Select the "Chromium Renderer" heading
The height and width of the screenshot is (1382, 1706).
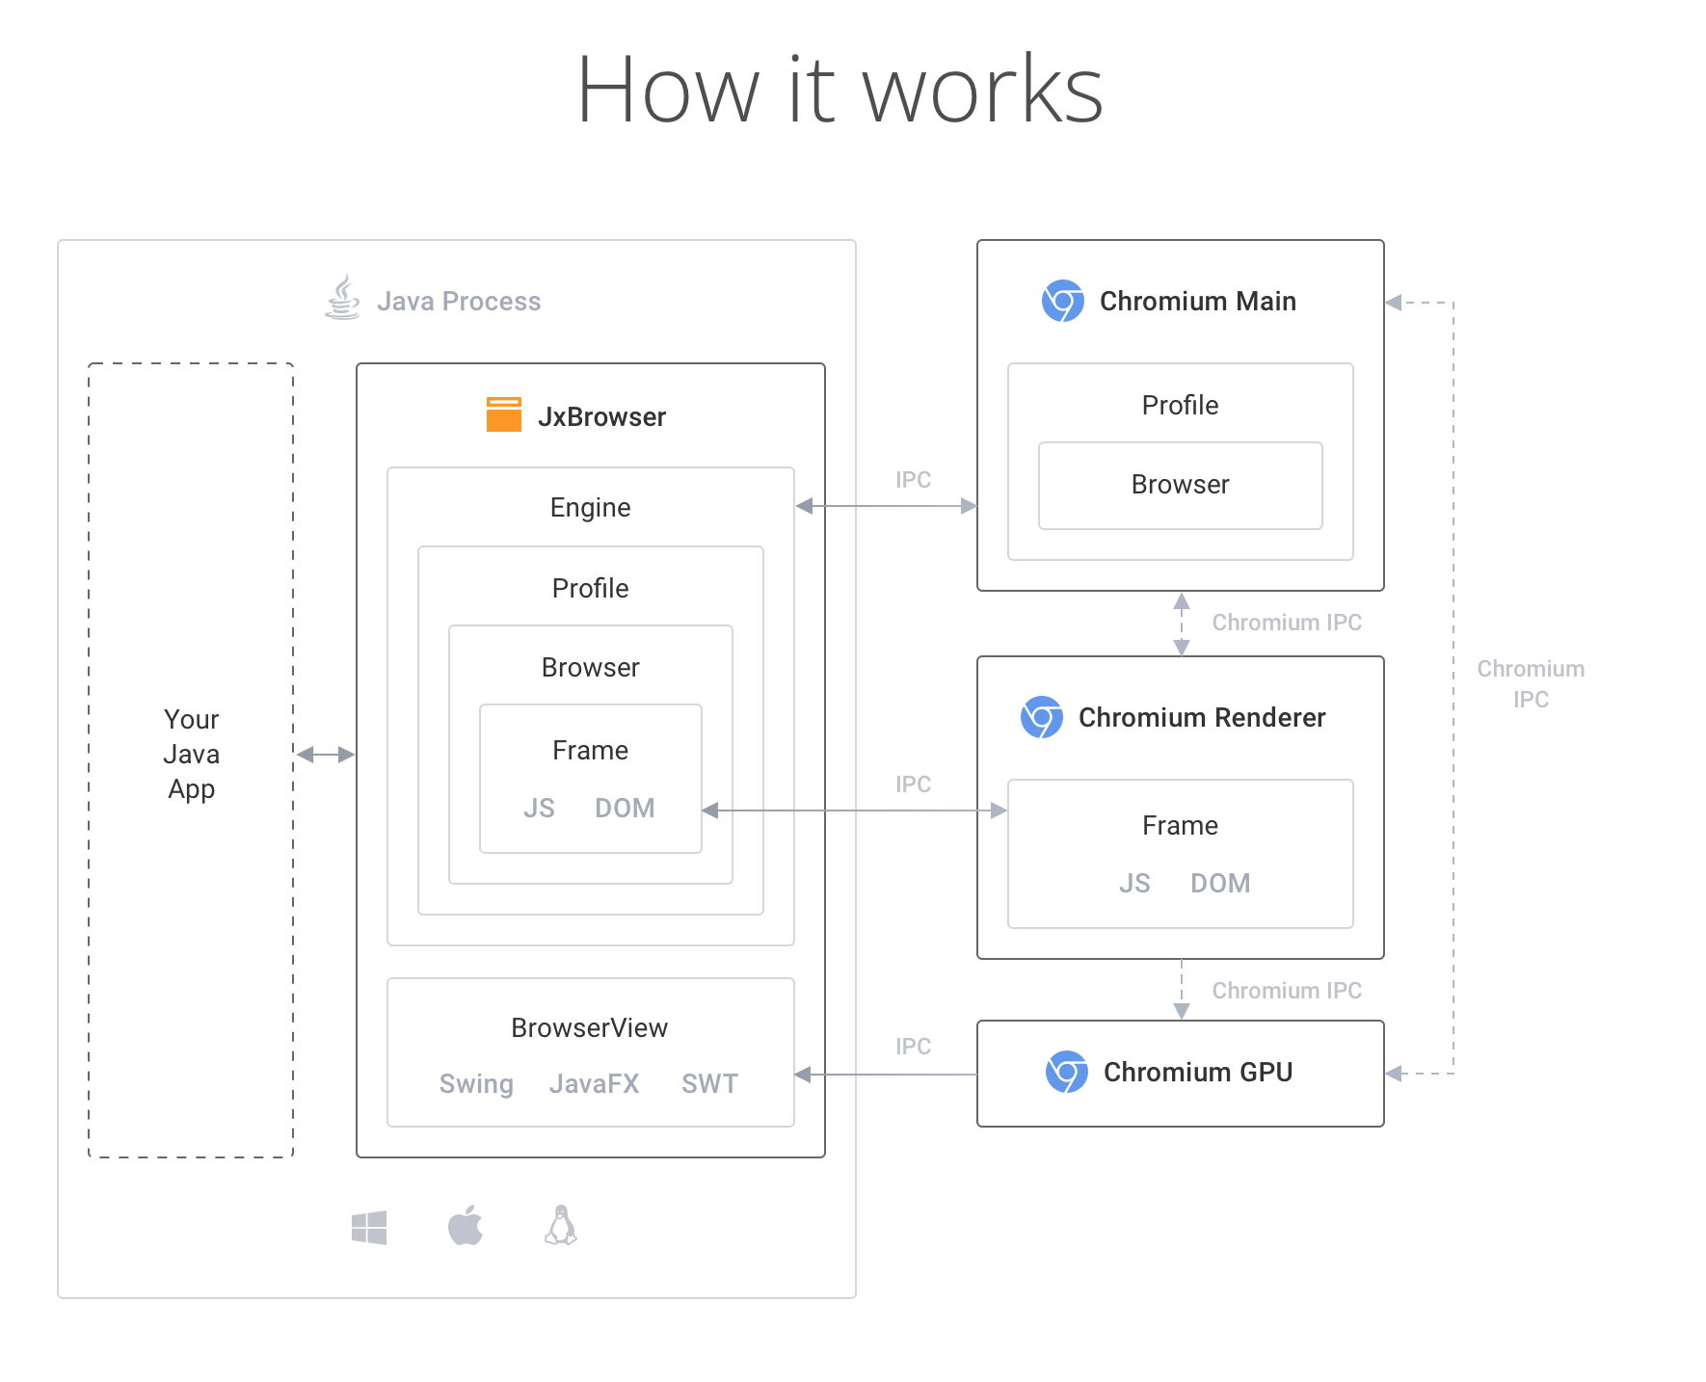[x=1202, y=717]
